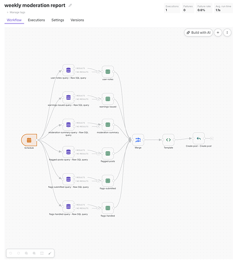Open the Create post node

(198, 138)
